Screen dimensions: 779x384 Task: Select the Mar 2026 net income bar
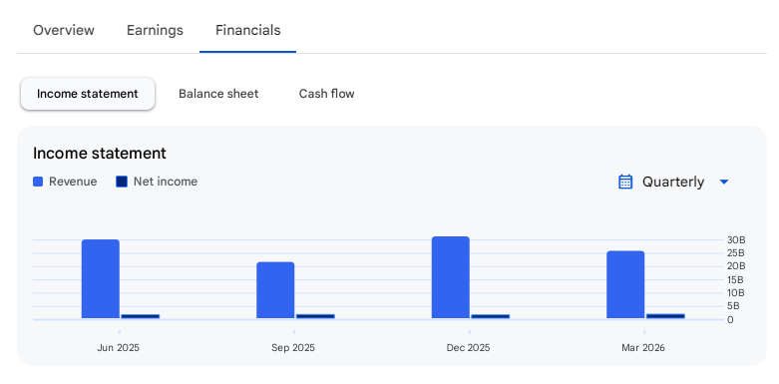pyautogui.click(x=665, y=316)
